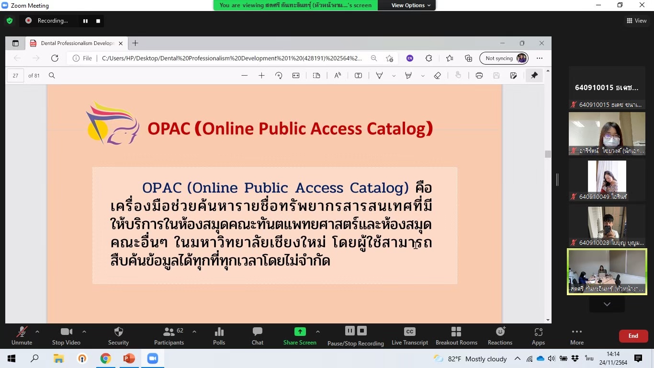
Task: Open PowerPoint from the Windows taskbar
Action: (129, 358)
